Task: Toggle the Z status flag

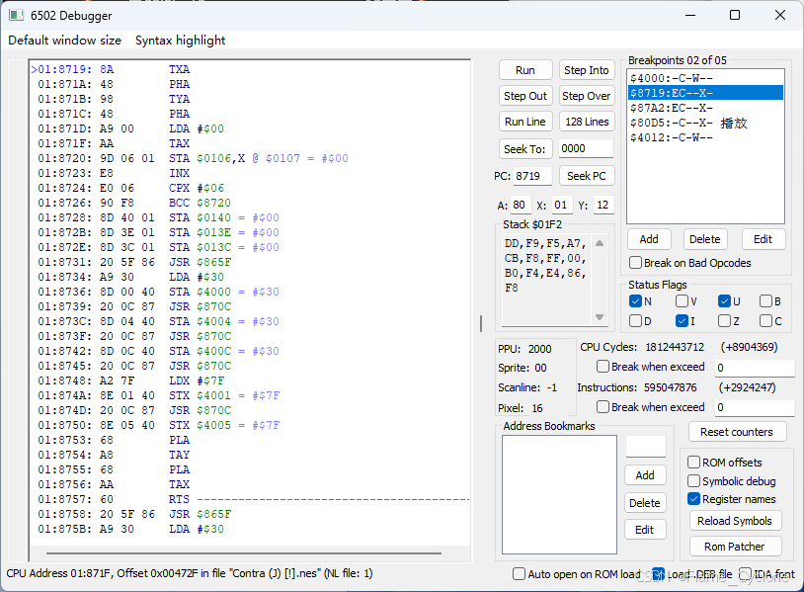Action: pyautogui.click(x=724, y=321)
